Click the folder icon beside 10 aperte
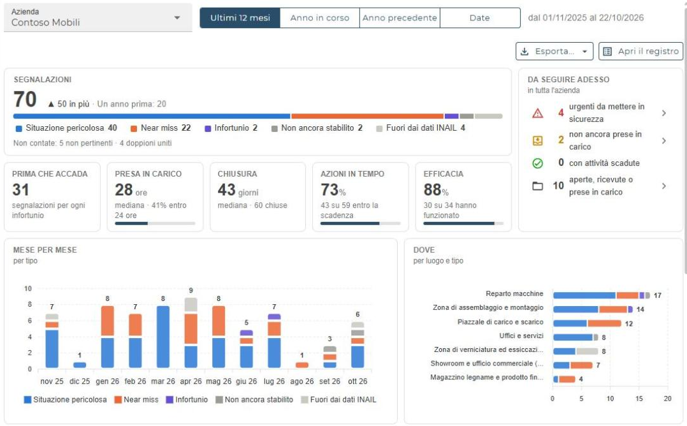Screen dimensions: 687x426 (538, 186)
